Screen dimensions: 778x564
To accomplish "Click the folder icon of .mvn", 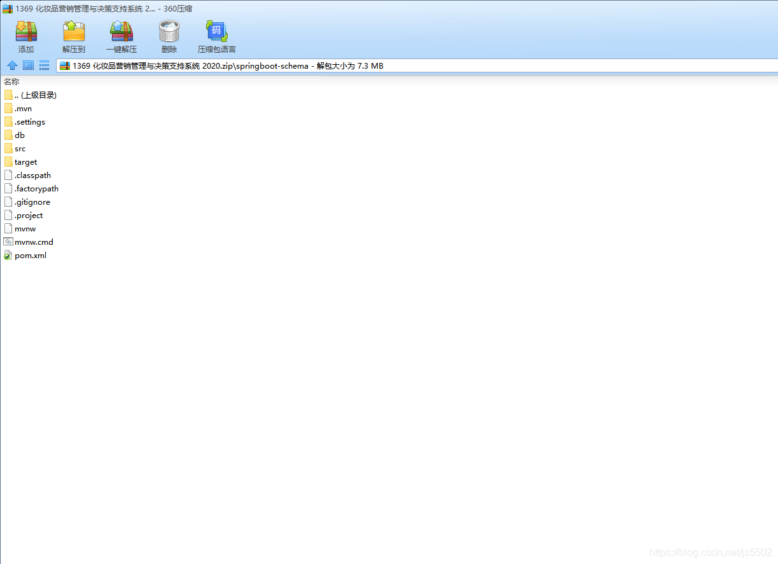I will click(8, 108).
